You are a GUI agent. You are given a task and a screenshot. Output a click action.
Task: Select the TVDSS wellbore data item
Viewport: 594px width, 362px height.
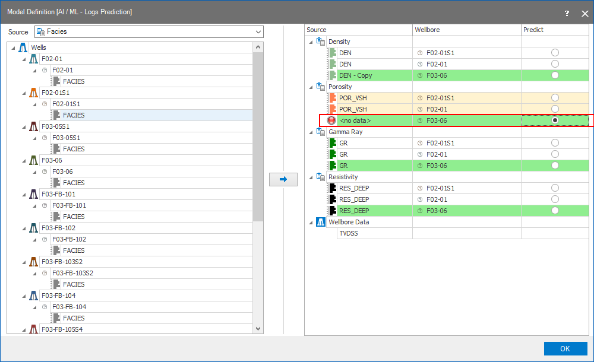[x=347, y=233]
